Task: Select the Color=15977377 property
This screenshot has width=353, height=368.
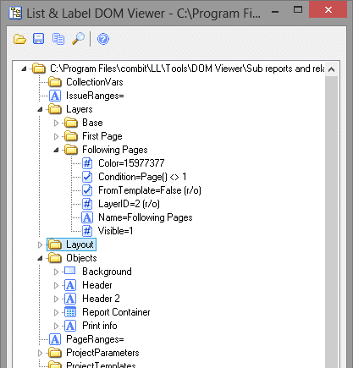Action: pos(131,163)
